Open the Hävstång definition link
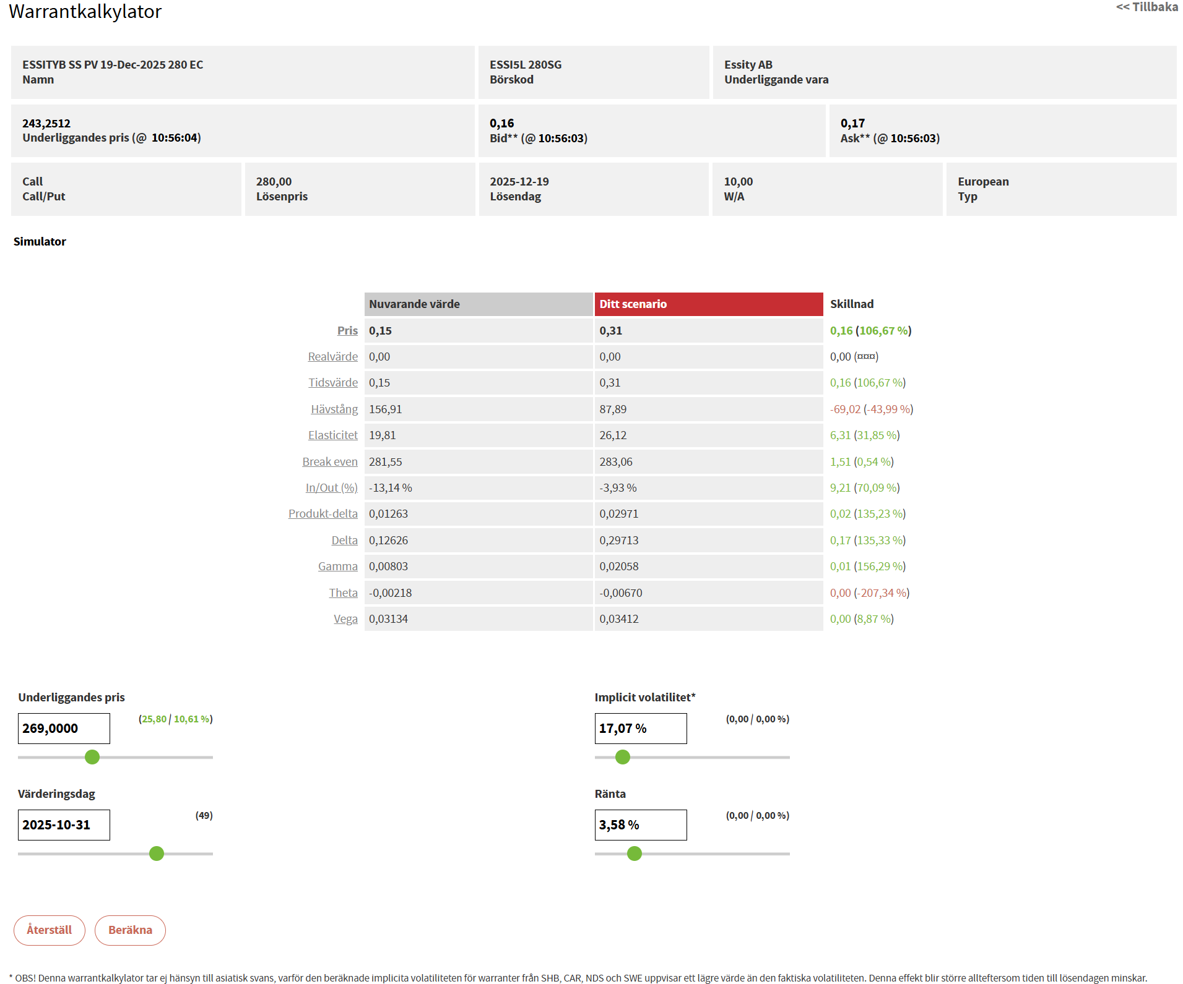1183x984 pixels. [x=334, y=409]
